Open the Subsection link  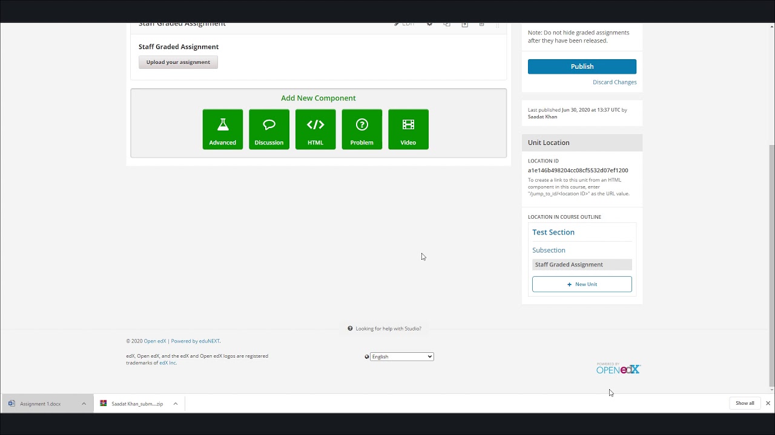[x=549, y=250]
